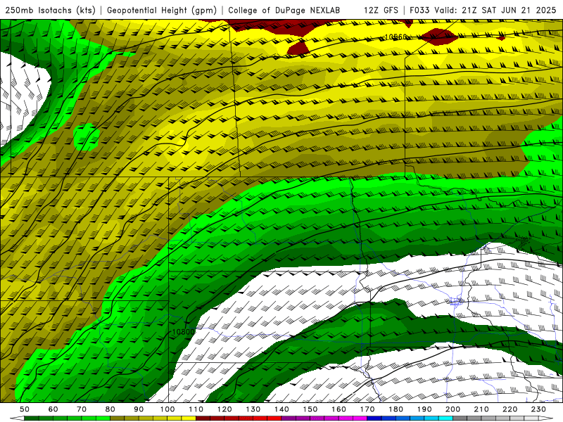Click the 80 value on the legend
Screen dimensions: 563x422
click(x=110, y=409)
